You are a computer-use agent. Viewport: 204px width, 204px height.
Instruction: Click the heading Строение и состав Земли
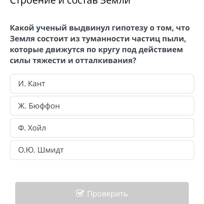point(70,2)
